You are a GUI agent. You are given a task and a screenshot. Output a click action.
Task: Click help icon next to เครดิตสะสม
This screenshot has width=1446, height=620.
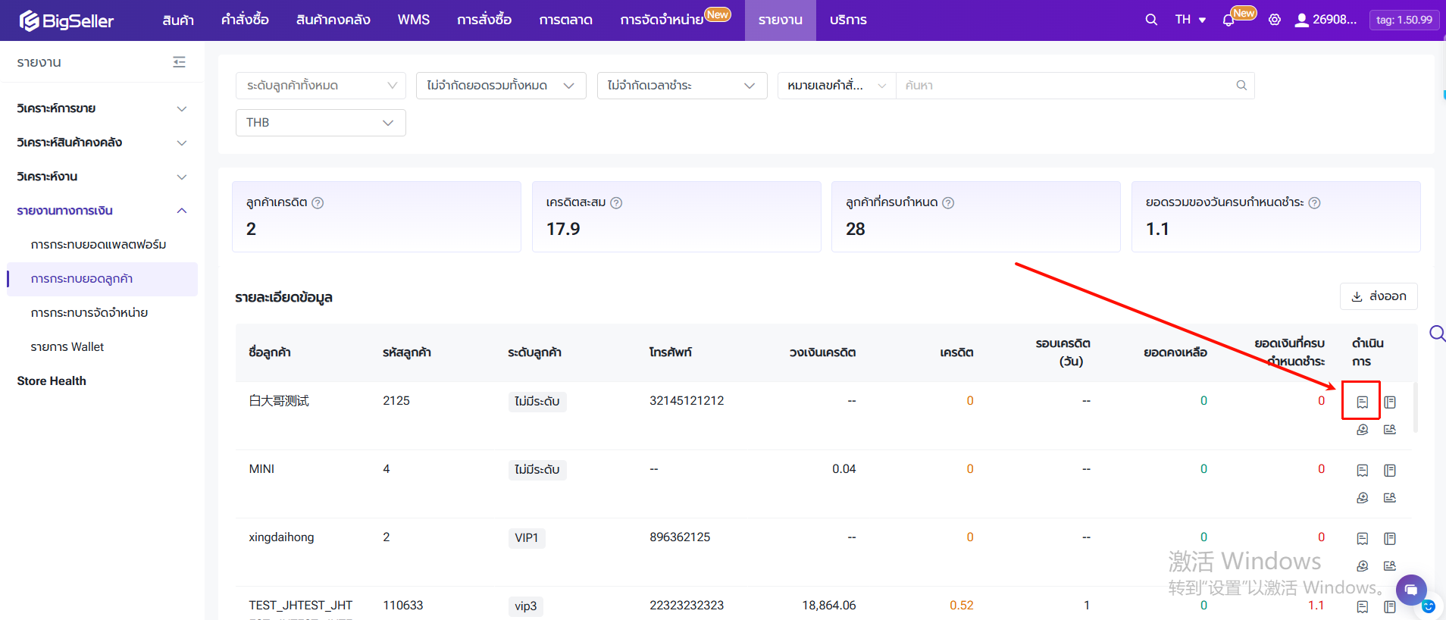pos(616,203)
